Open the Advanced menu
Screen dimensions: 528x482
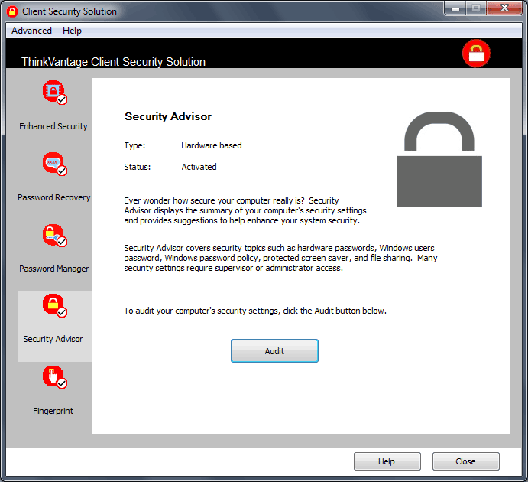tap(31, 31)
